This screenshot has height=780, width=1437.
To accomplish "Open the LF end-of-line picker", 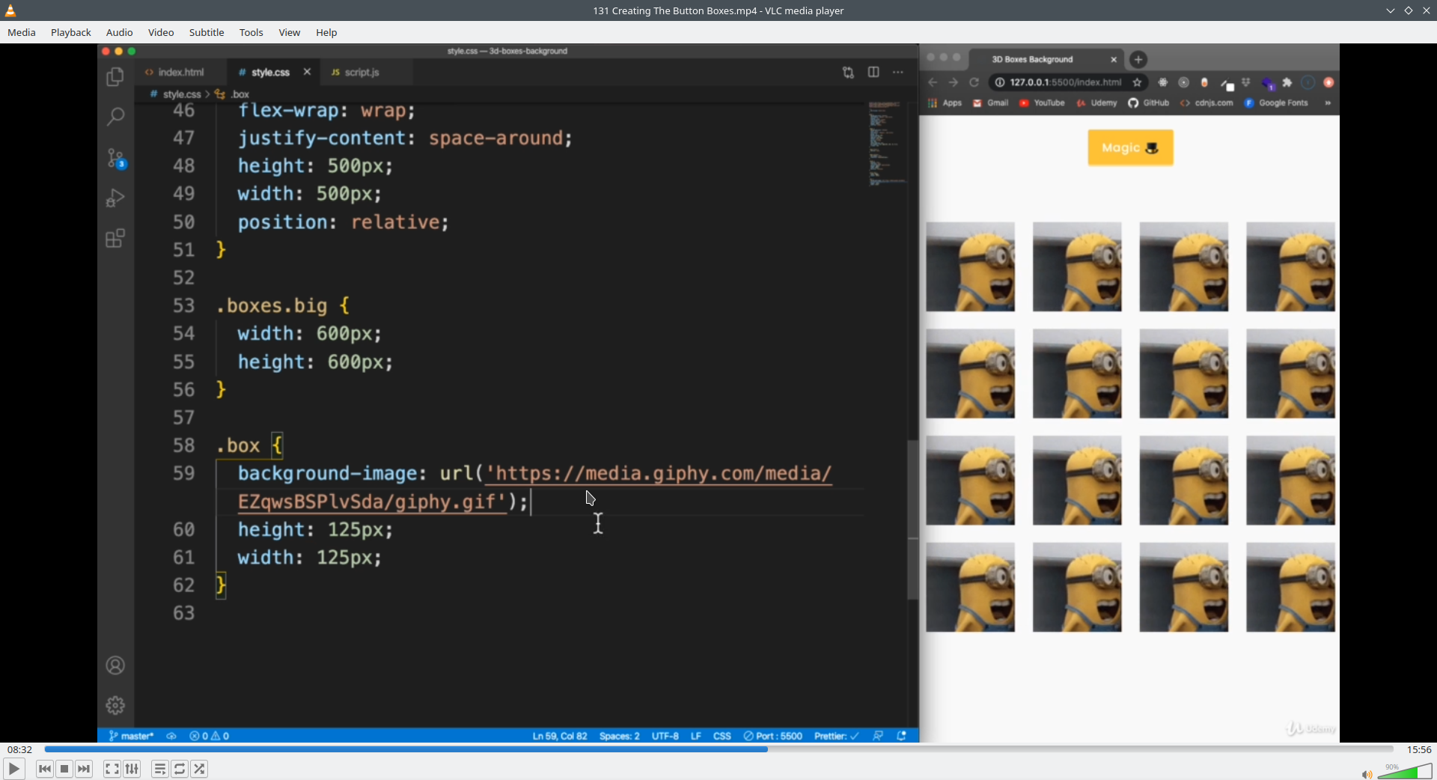I will click(696, 737).
